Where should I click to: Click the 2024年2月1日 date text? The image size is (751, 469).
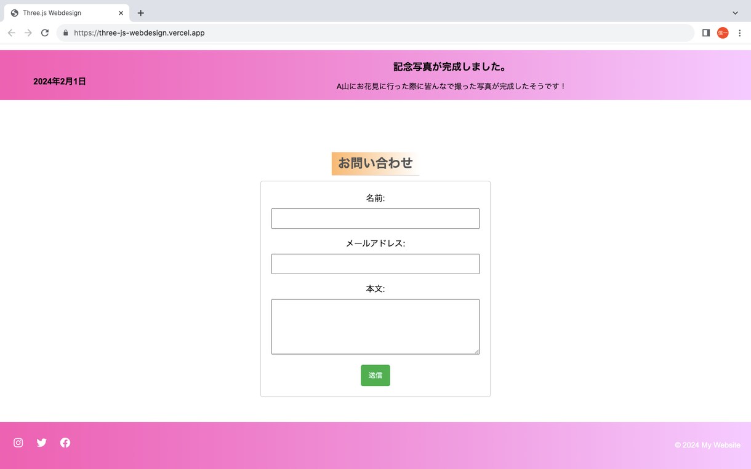pyautogui.click(x=60, y=81)
